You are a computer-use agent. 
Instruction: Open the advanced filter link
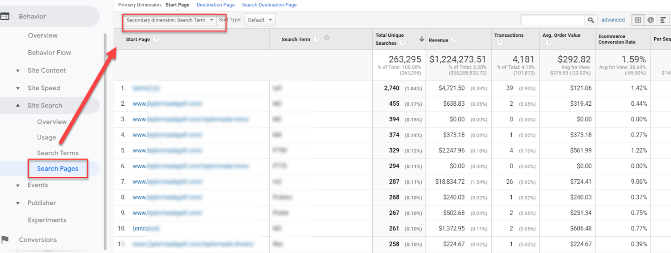click(x=613, y=20)
